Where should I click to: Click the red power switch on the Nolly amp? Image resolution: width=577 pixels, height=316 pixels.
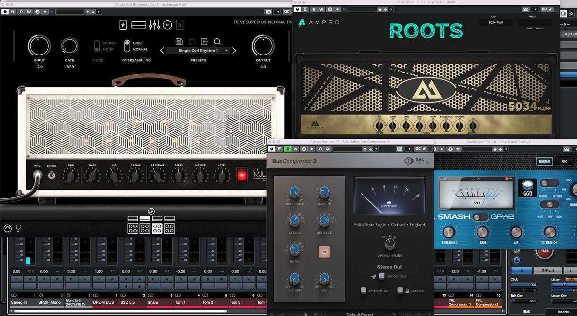(x=242, y=175)
